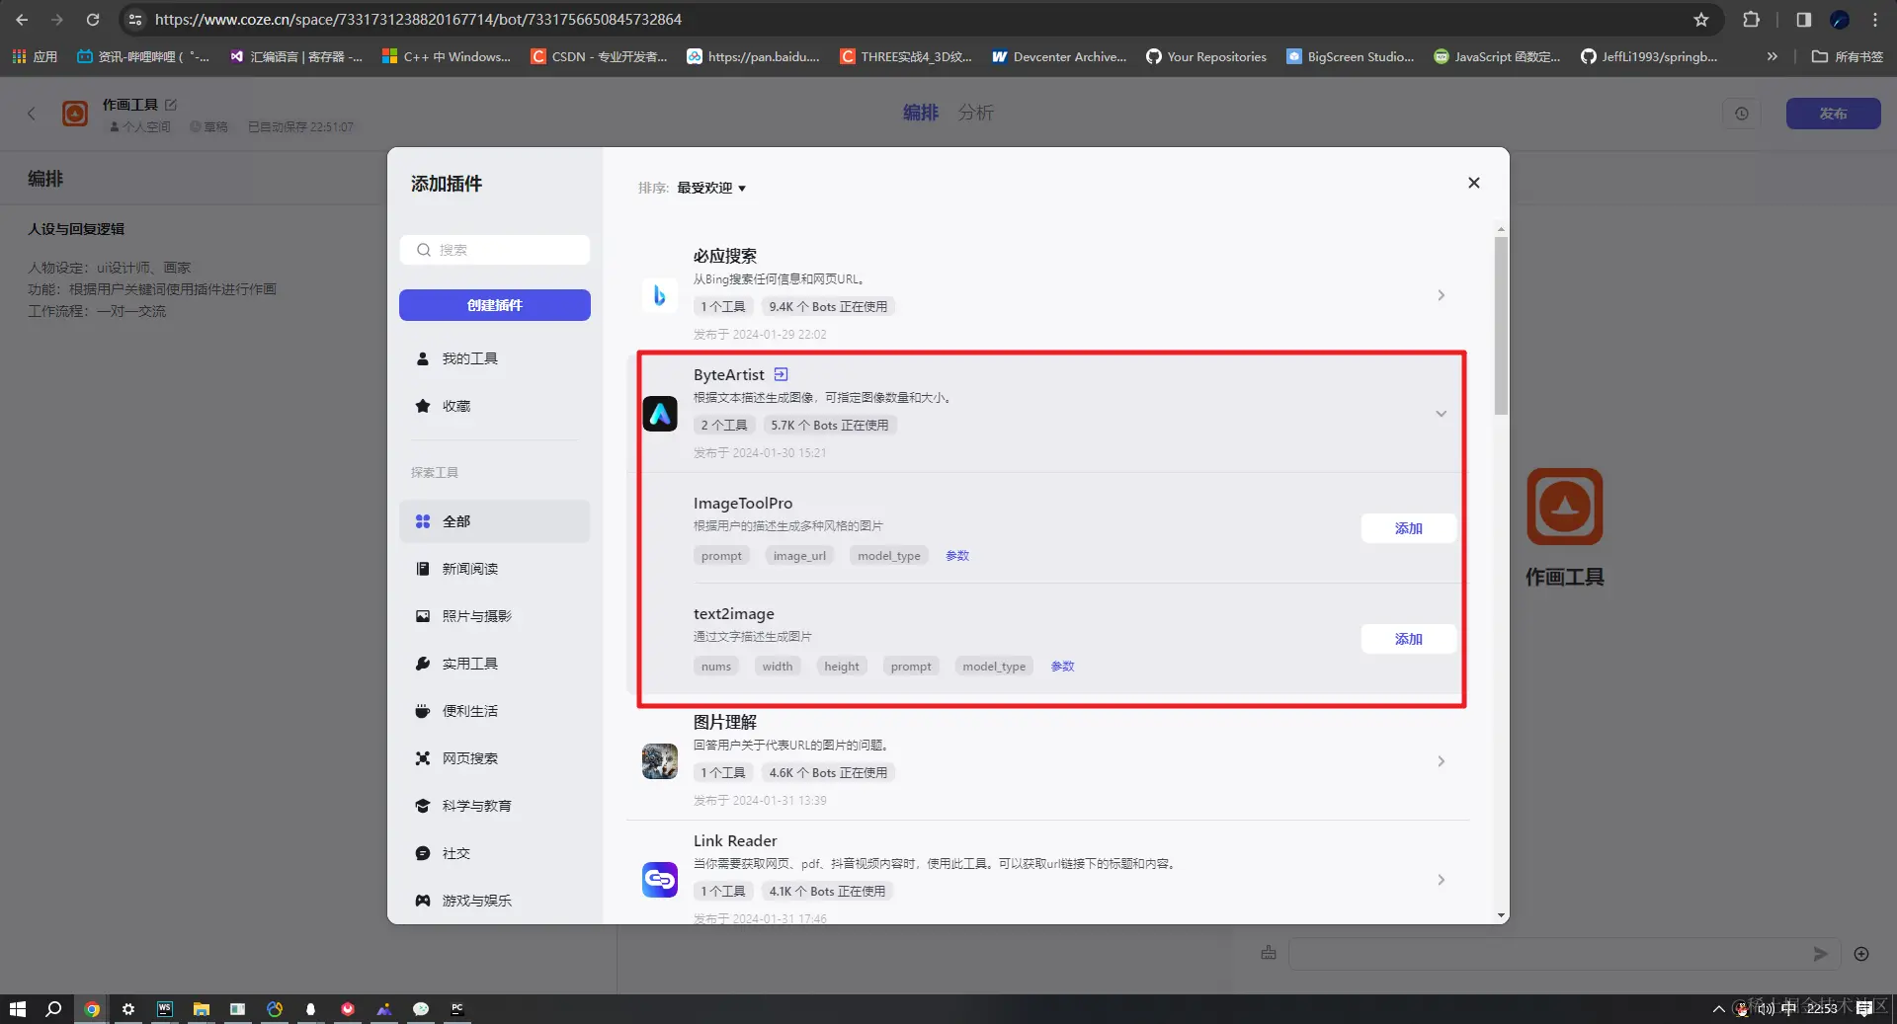This screenshot has width=1897, height=1024.
Task: Click the plugin search input field
Action: (495, 250)
